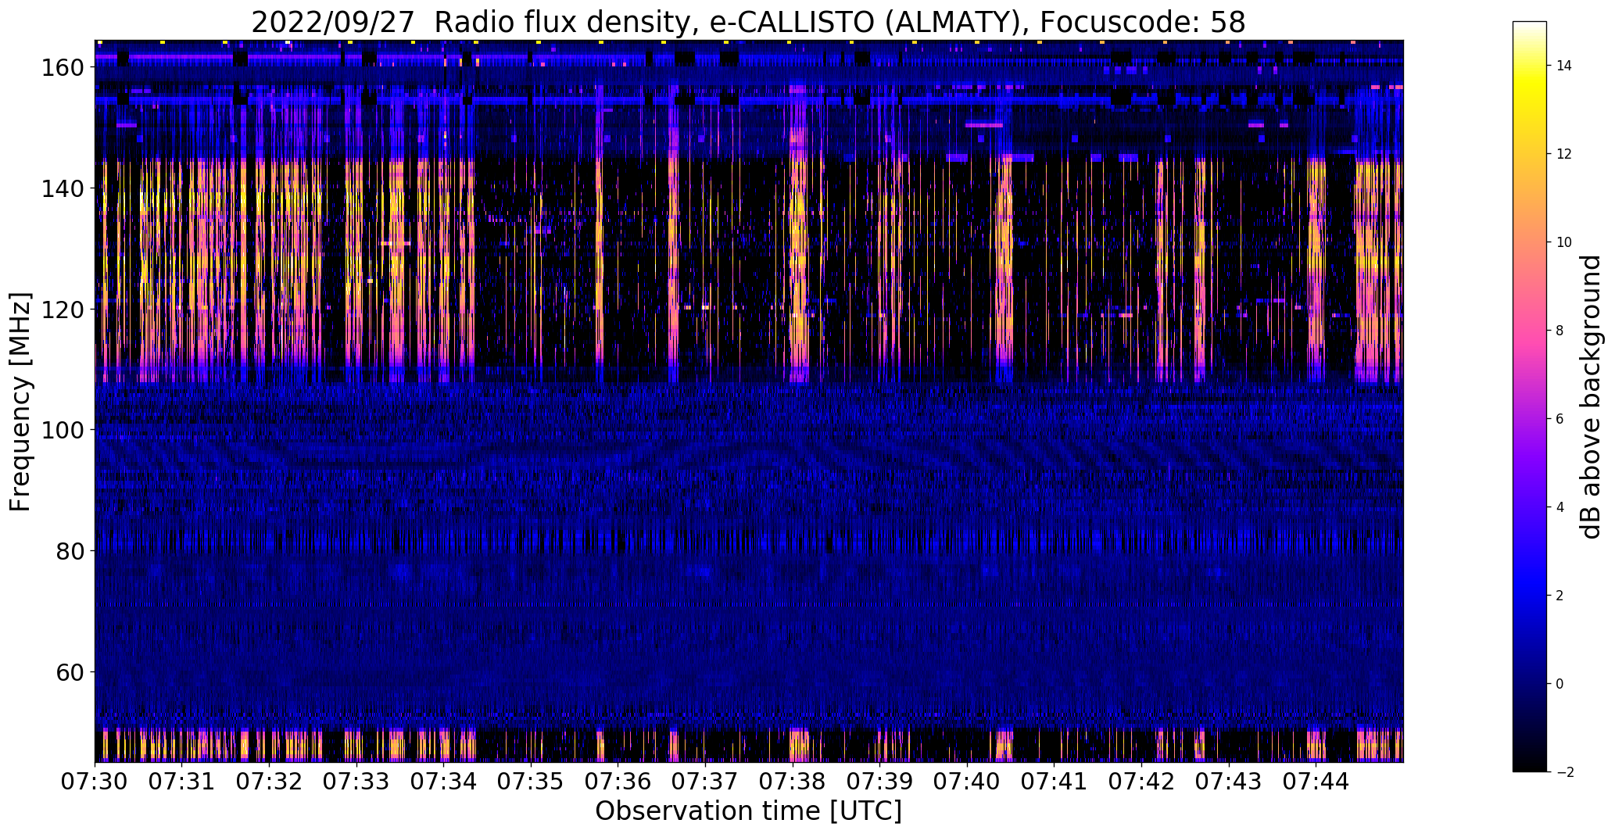1615x834 pixels.
Task: Click the 4 dB colorbar tick label
Action: point(1560,507)
